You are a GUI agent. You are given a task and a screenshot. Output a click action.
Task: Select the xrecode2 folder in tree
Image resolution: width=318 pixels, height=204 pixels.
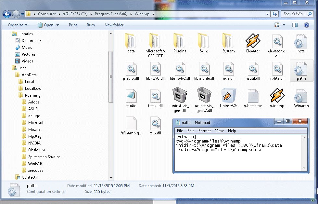point(33,170)
